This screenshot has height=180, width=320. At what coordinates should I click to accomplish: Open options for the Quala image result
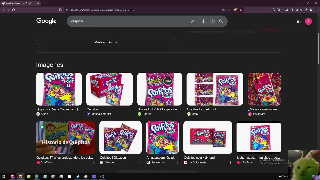[x=80, y=114]
